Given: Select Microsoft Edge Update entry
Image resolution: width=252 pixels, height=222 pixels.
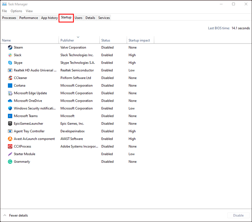Looking at the screenshot, I should pos(30,93).
